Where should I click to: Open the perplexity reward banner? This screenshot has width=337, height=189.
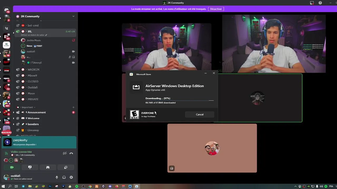point(39,142)
